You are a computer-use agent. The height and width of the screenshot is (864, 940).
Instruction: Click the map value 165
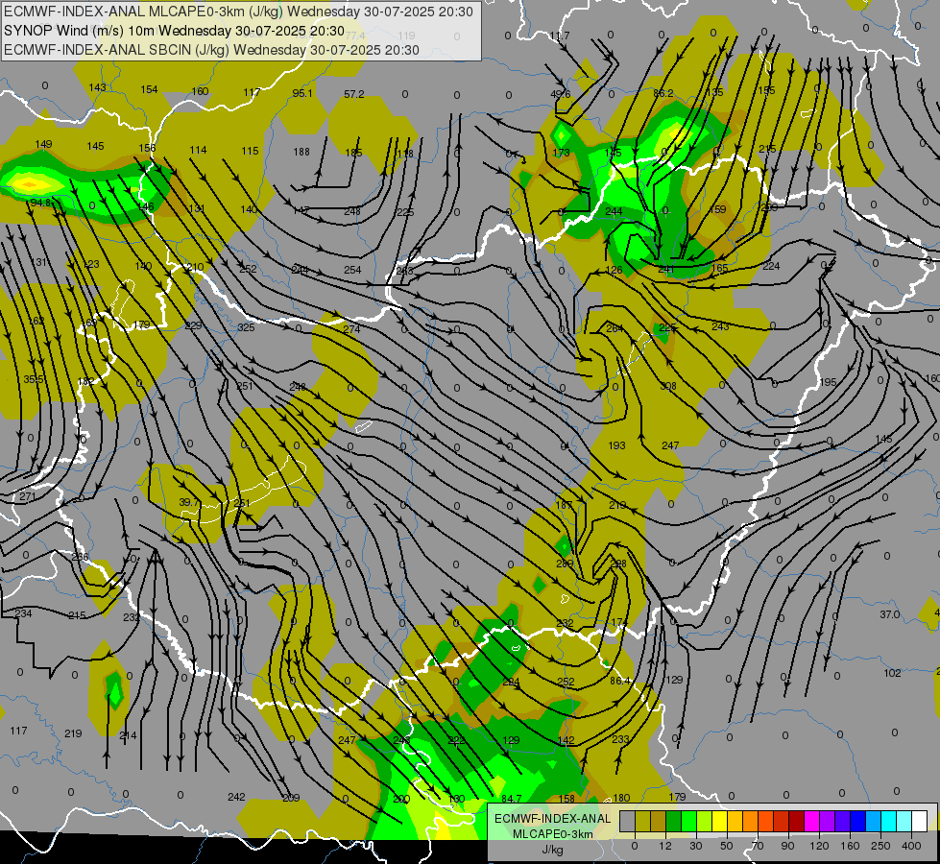coord(719,268)
